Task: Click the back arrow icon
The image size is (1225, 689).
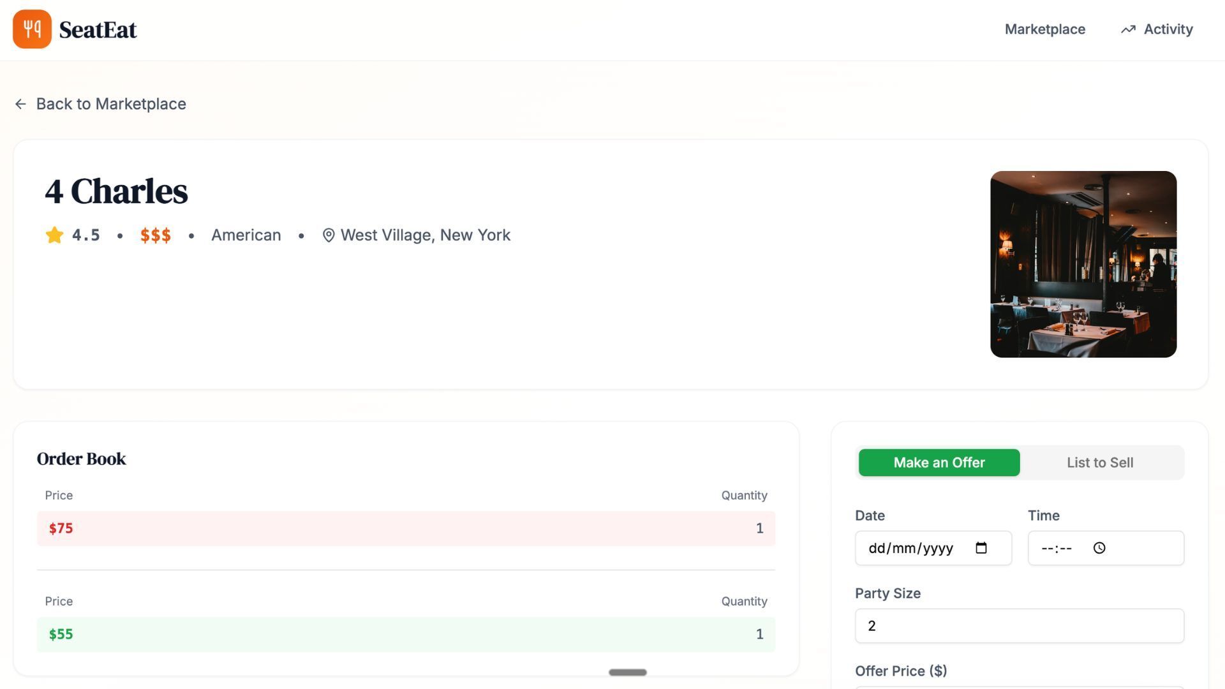Action: (x=20, y=104)
